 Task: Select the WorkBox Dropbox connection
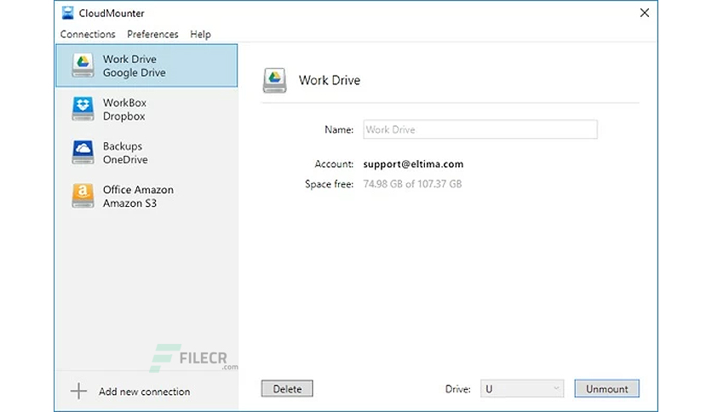pyautogui.click(x=146, y=109)
